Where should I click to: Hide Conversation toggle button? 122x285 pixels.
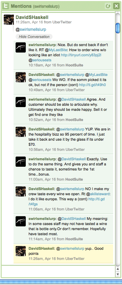tap(34, 37)
